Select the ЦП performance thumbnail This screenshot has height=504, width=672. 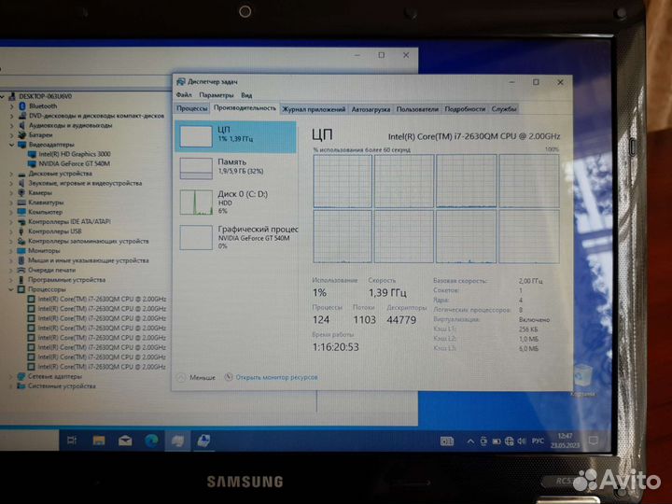[x=235, y=136]
